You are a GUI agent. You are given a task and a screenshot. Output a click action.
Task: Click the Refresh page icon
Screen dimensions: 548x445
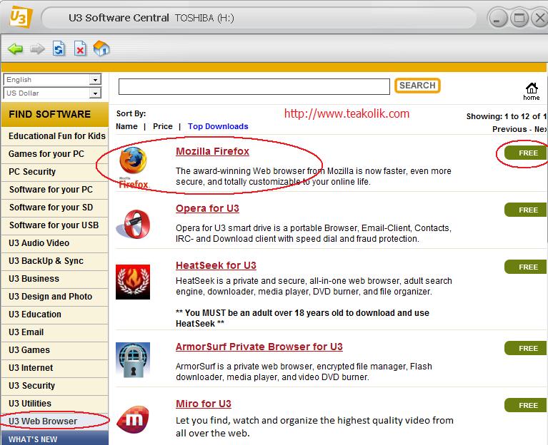click(59, 48)
